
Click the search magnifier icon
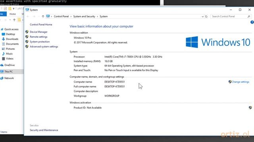pos(249,17)
